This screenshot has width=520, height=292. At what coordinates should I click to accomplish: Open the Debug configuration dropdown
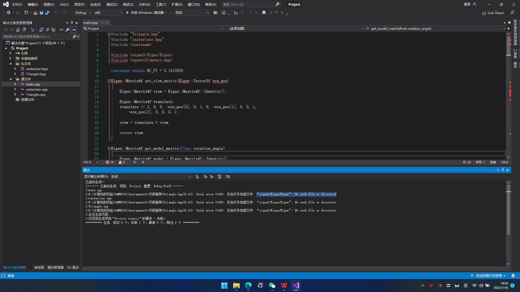(83, 12)
